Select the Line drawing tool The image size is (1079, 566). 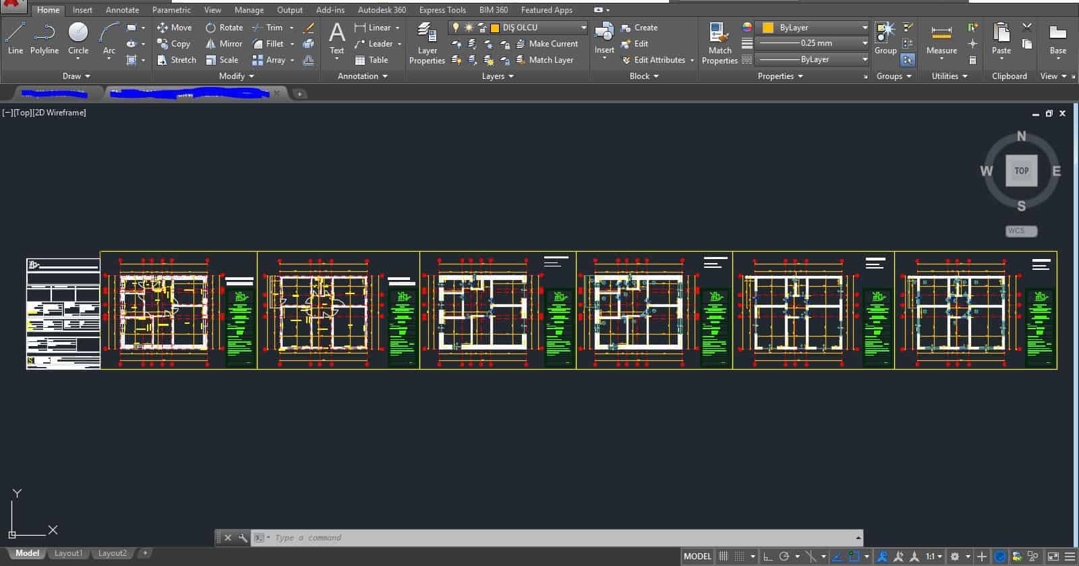15,38
